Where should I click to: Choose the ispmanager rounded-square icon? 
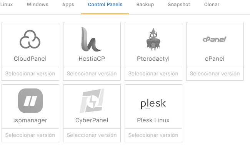click(x=30, y=101)
